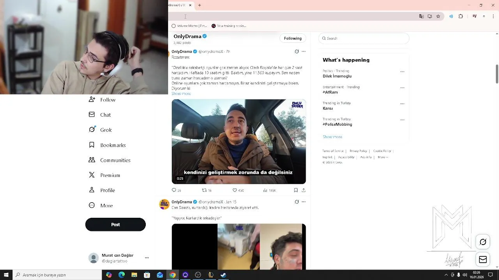Open the #PoliseMobbing trending hashtag
This screenshot has width=499, height=280.
[x=337, y=124]
